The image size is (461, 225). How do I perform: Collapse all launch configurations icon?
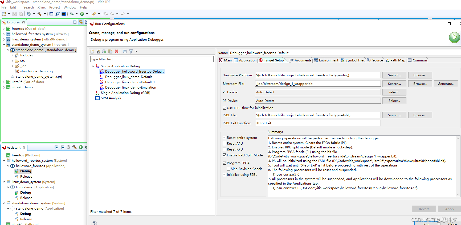coord(125,51)
